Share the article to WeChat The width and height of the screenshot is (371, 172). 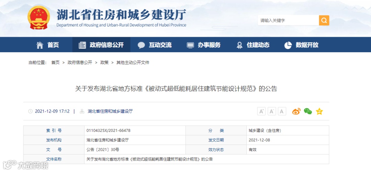click(308, 111)
